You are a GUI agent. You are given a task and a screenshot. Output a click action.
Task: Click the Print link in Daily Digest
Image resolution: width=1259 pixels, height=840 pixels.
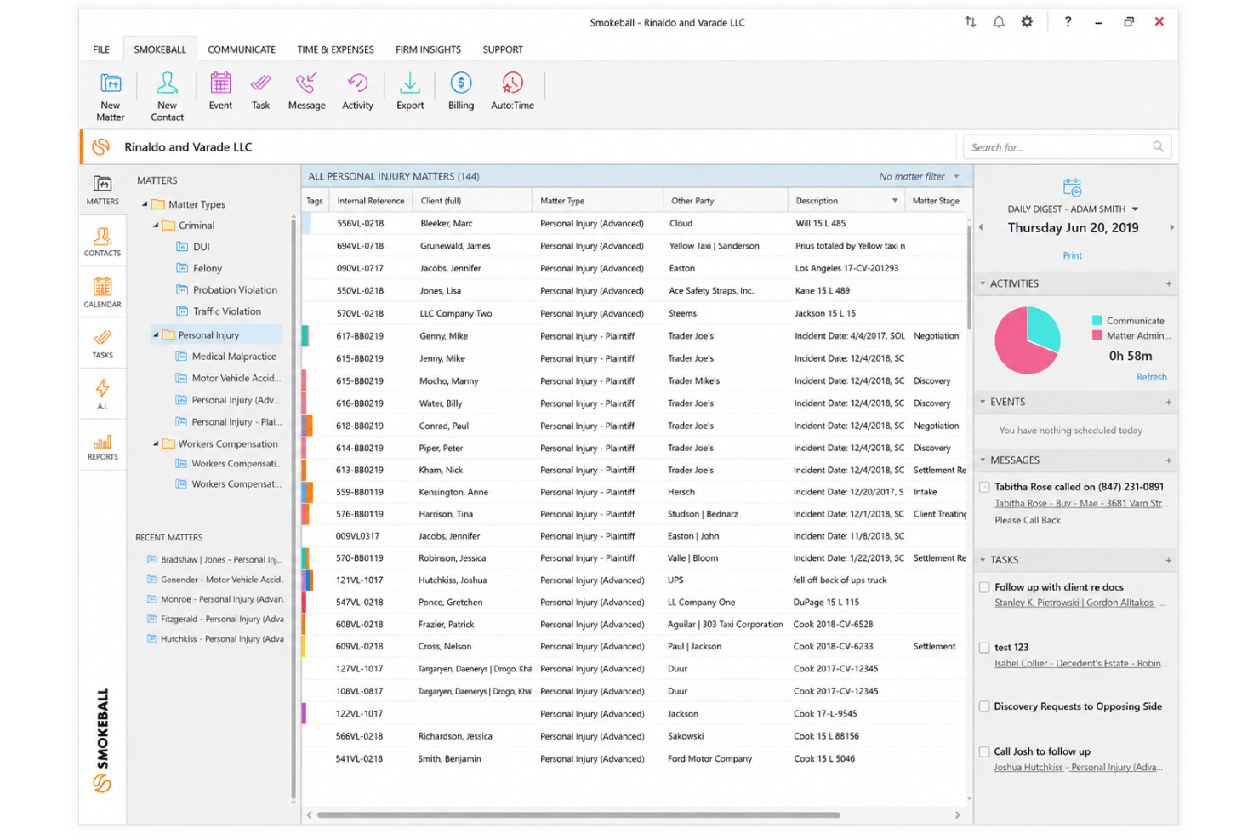[x=1072, y=255]
